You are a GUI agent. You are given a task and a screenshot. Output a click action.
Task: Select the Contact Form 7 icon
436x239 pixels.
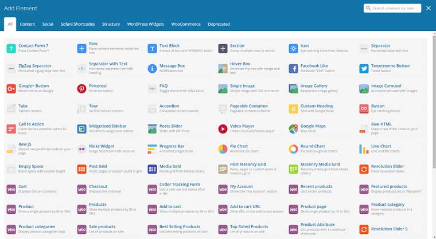(x=11, y=48)
